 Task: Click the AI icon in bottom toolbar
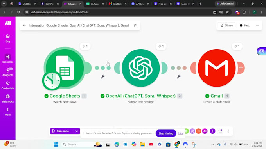click(205, 131)
